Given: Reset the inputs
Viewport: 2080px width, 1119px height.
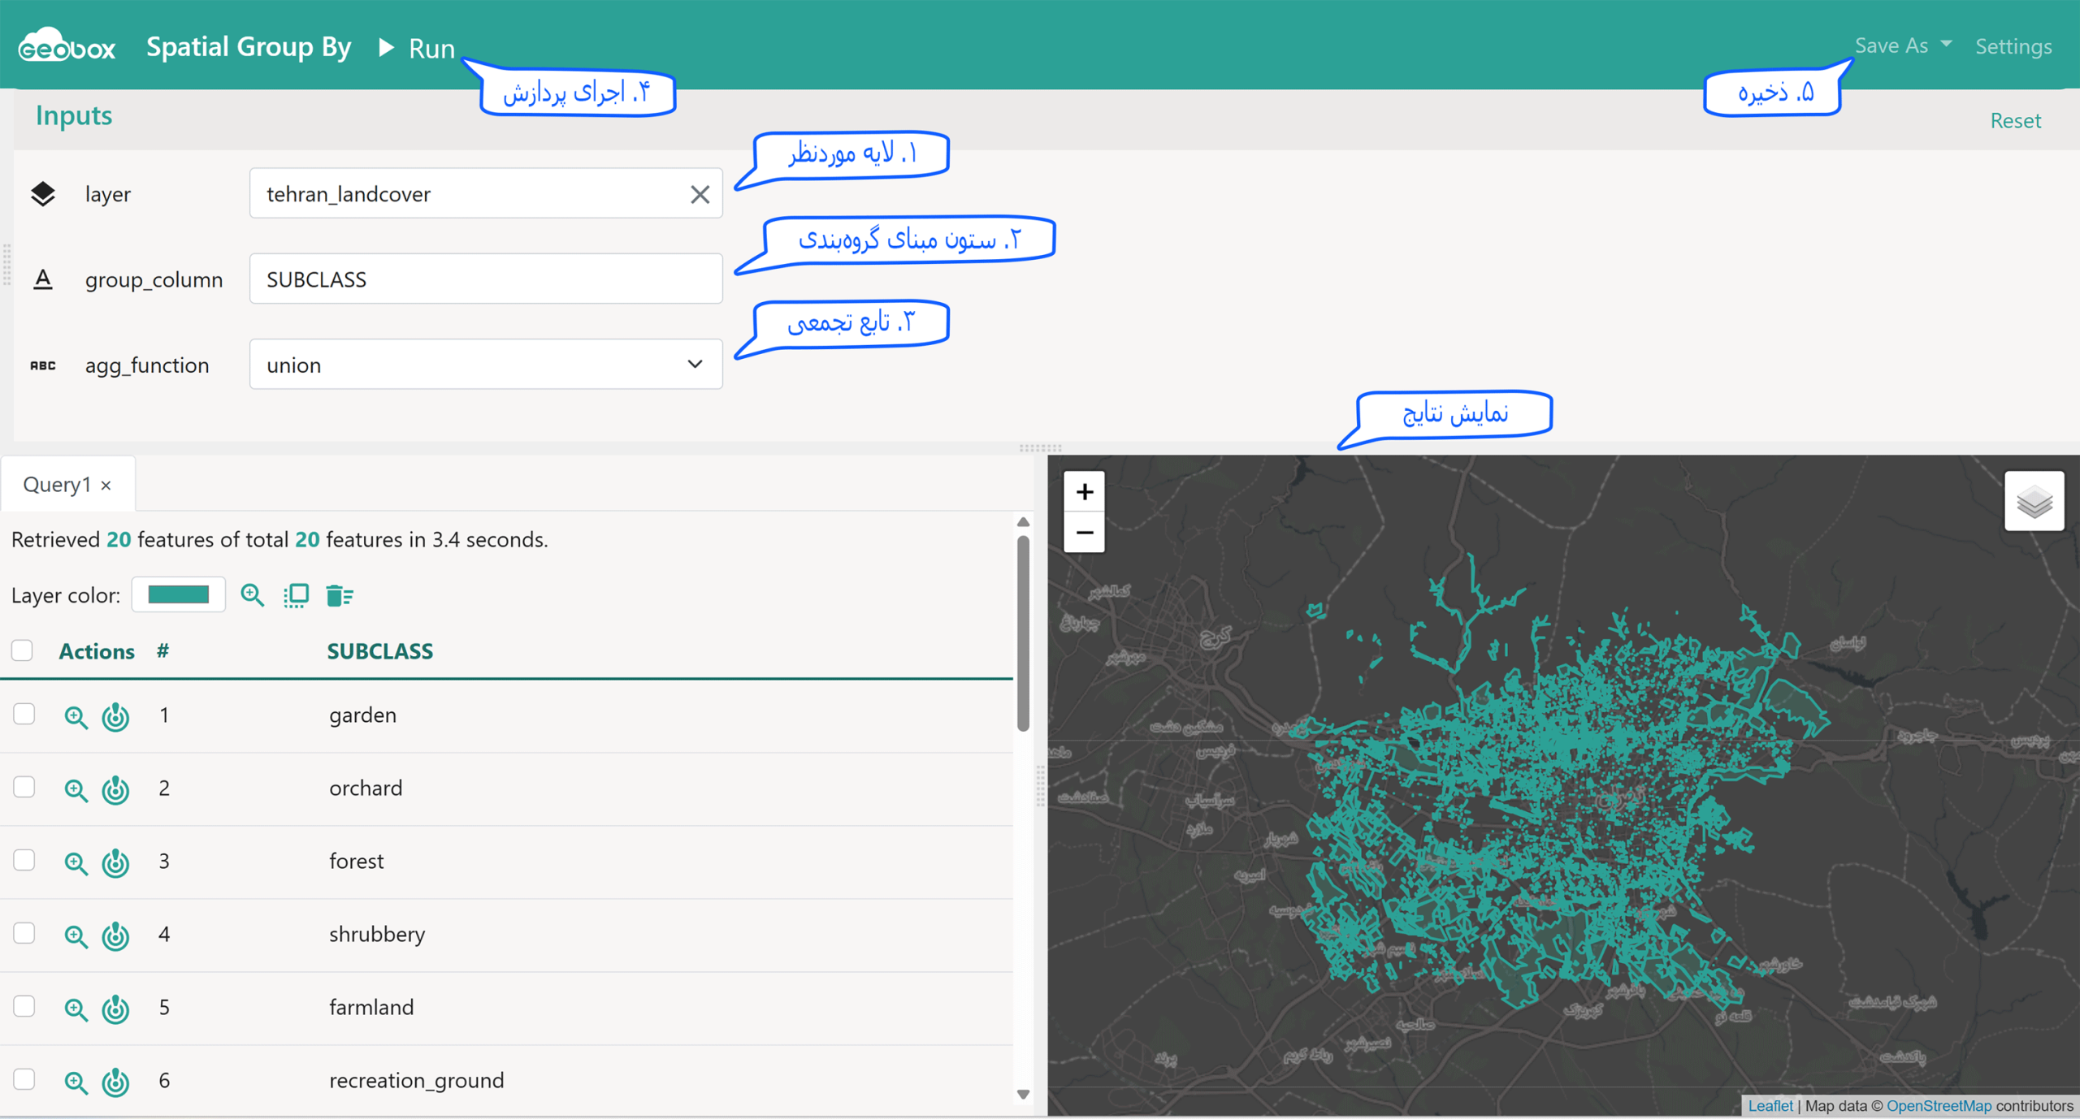Looking at the screenshot, I should coord(2015,120).
